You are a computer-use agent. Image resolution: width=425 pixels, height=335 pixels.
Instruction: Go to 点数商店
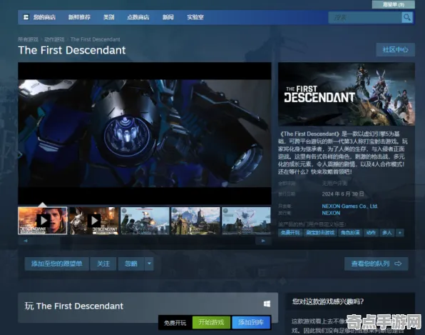click(x=138, y=17)
